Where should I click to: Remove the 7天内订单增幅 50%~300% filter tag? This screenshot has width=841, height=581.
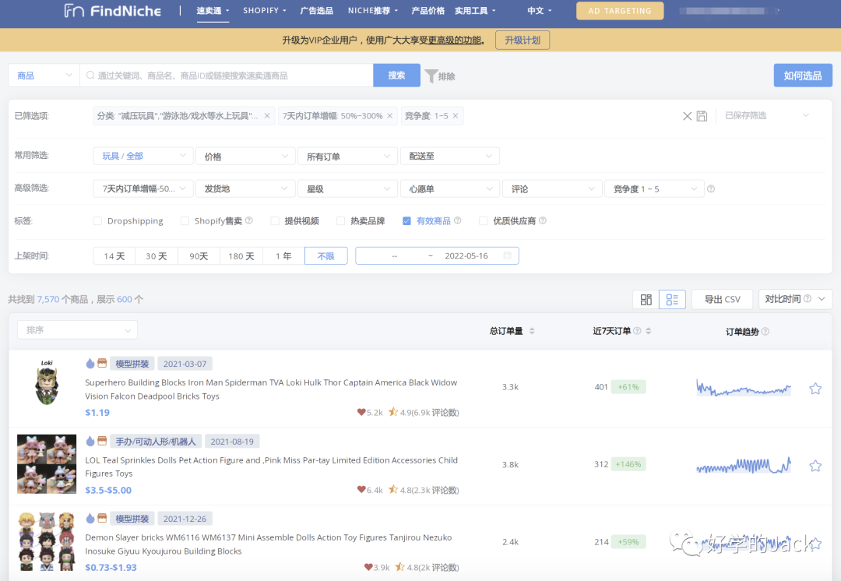coord(390,116)
